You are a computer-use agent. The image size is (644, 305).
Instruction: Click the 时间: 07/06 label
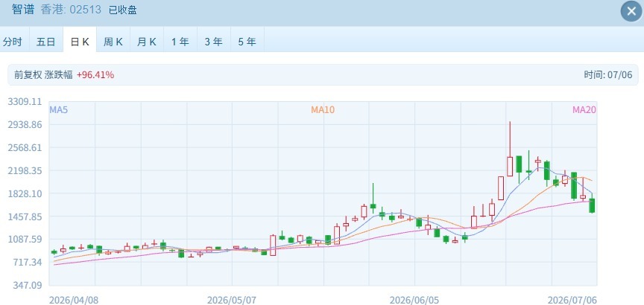[608, 74]
